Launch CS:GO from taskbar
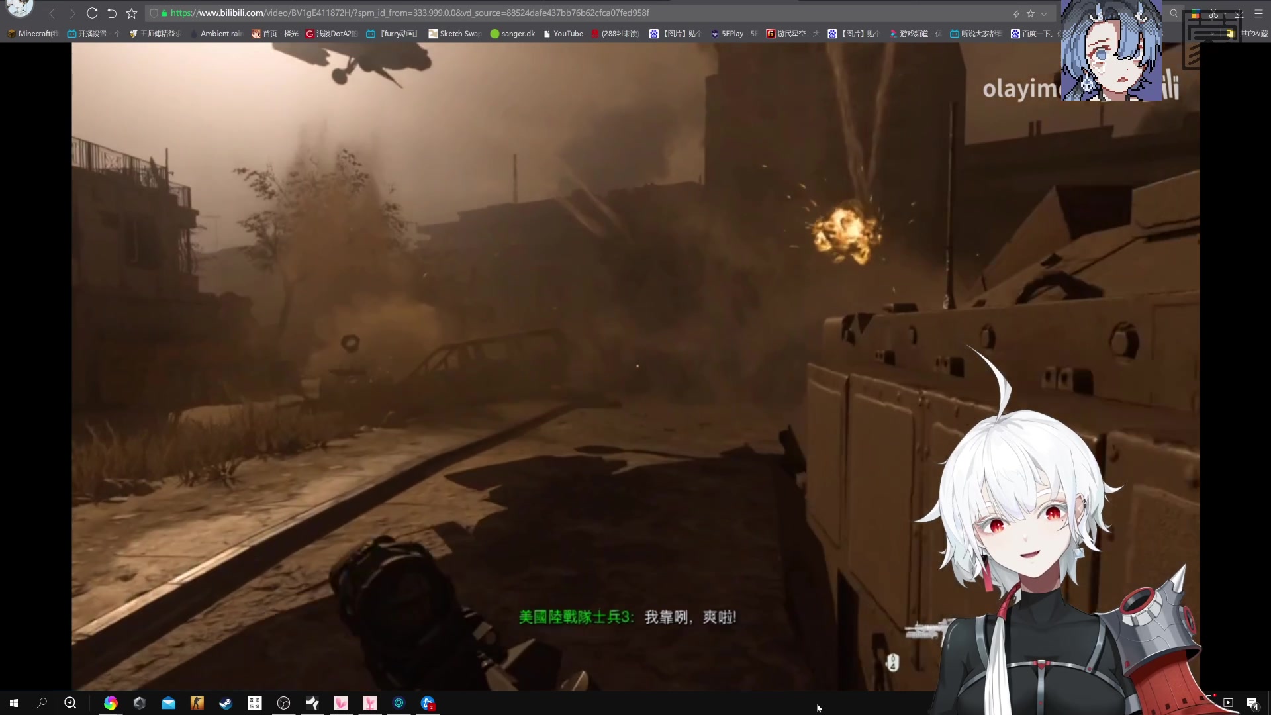 pyautogui.click(x=197, y=703)
